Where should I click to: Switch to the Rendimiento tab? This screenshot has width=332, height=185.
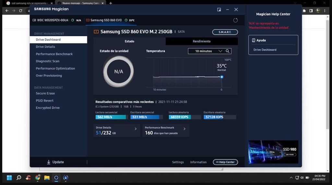coord(201,41)
